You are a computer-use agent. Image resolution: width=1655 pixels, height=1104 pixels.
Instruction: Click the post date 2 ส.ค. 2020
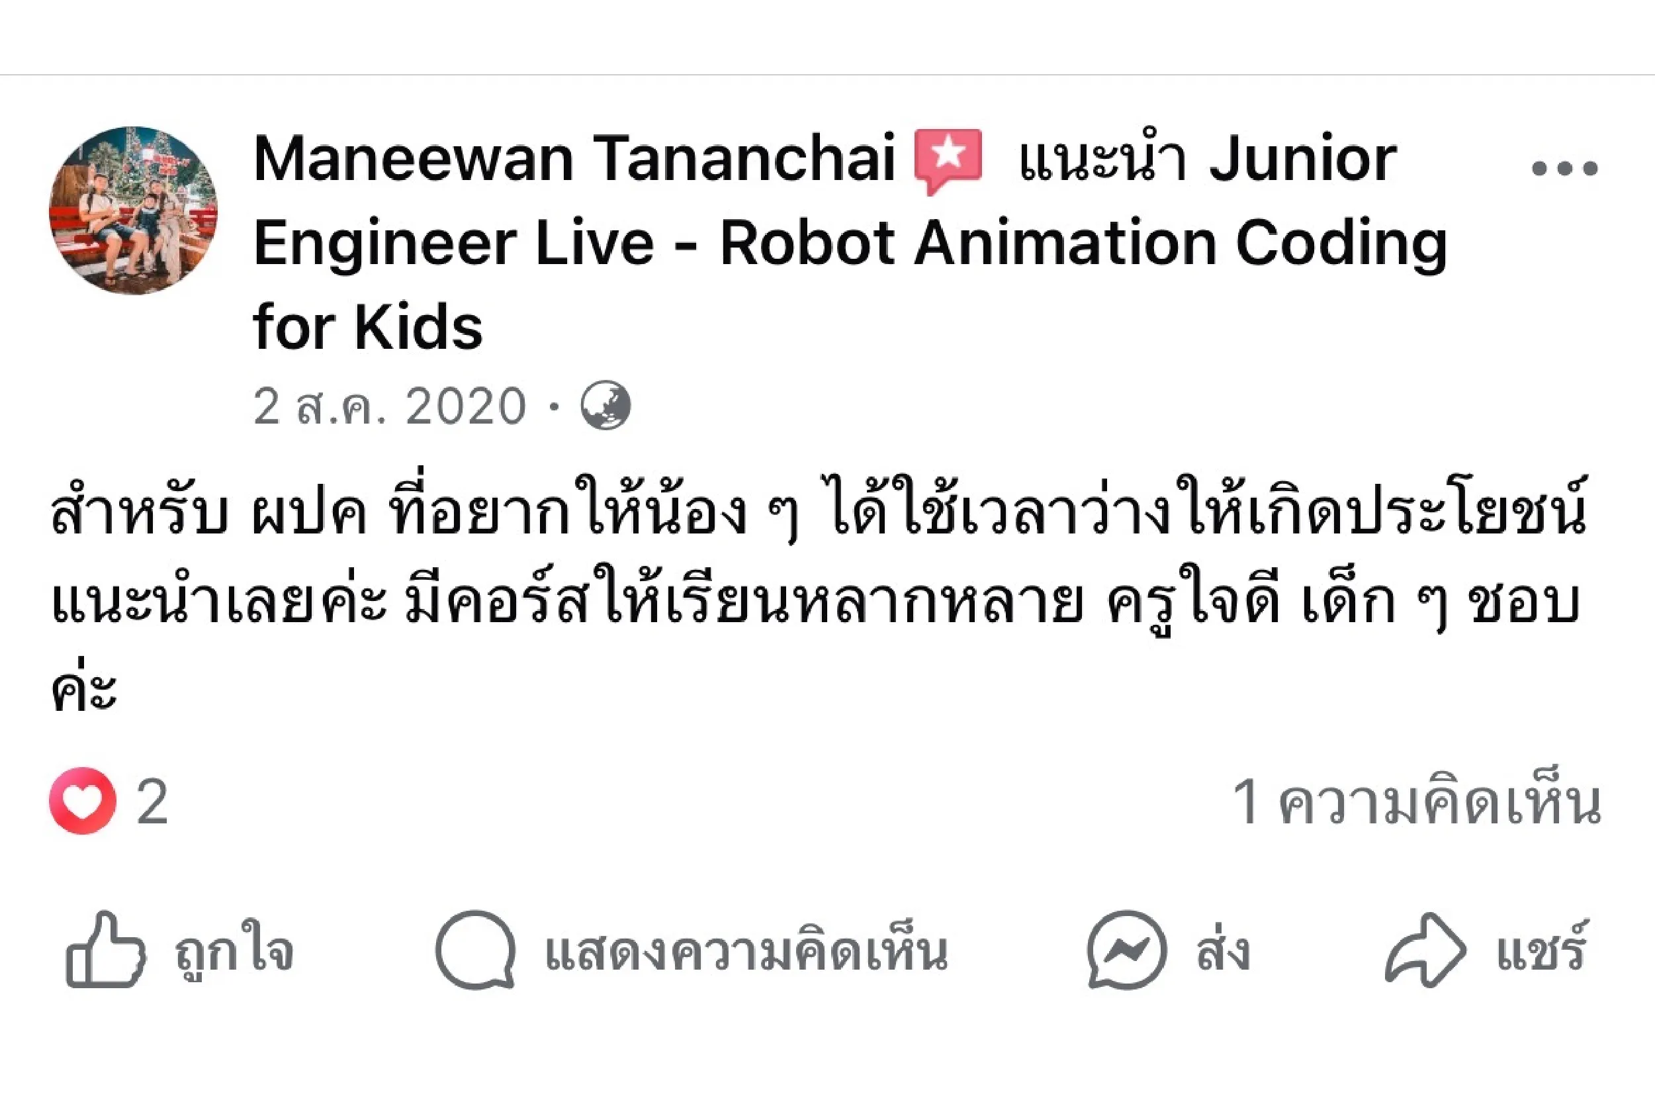click(389, 406)
